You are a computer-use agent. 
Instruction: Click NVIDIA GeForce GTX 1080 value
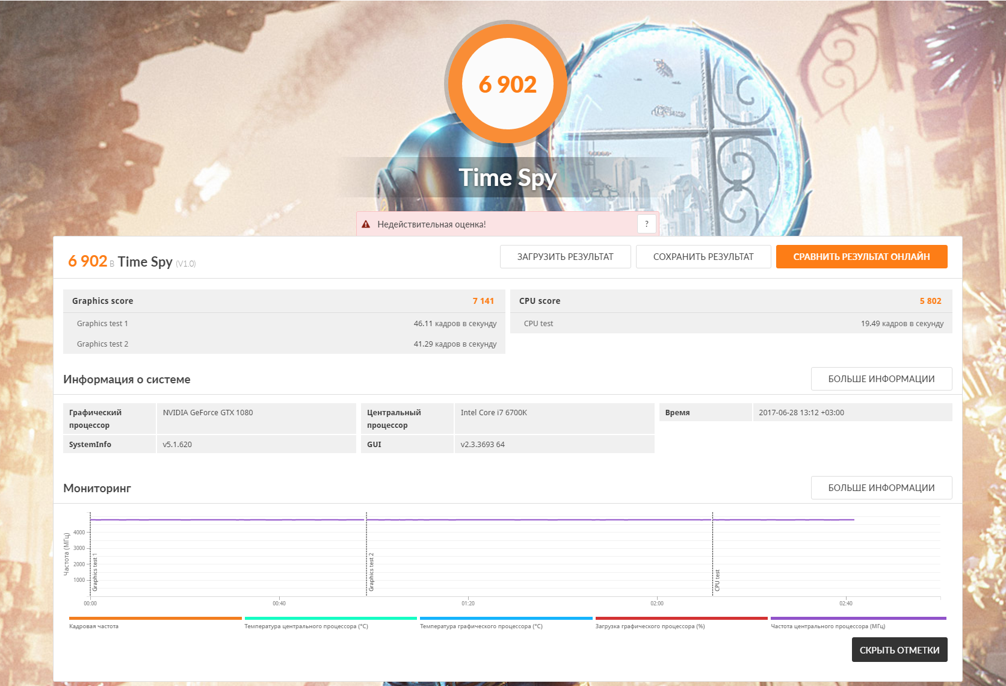[208, 413]
